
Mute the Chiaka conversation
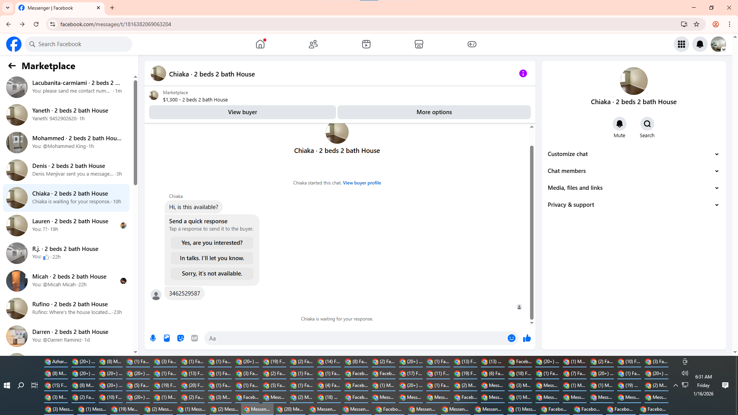click(x=619, y=124)
